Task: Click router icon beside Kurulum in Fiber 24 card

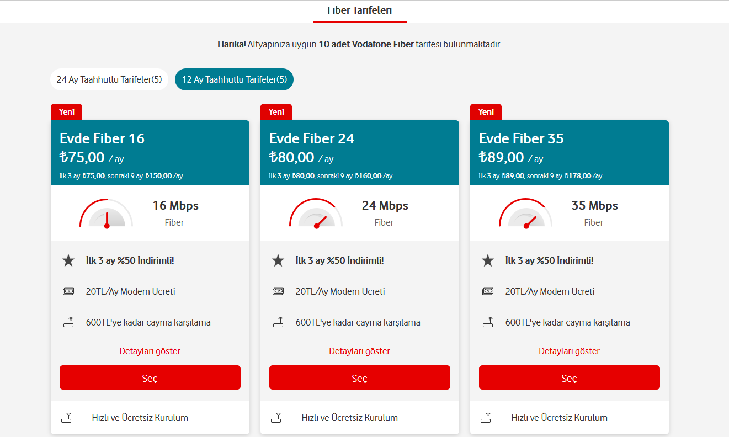Action: (x=276, y=418)
